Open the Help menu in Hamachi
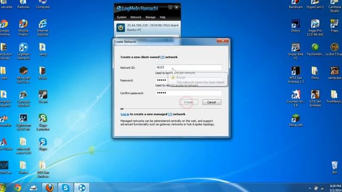This screenshot has height=192, width=342. click(x=162, y=17)
